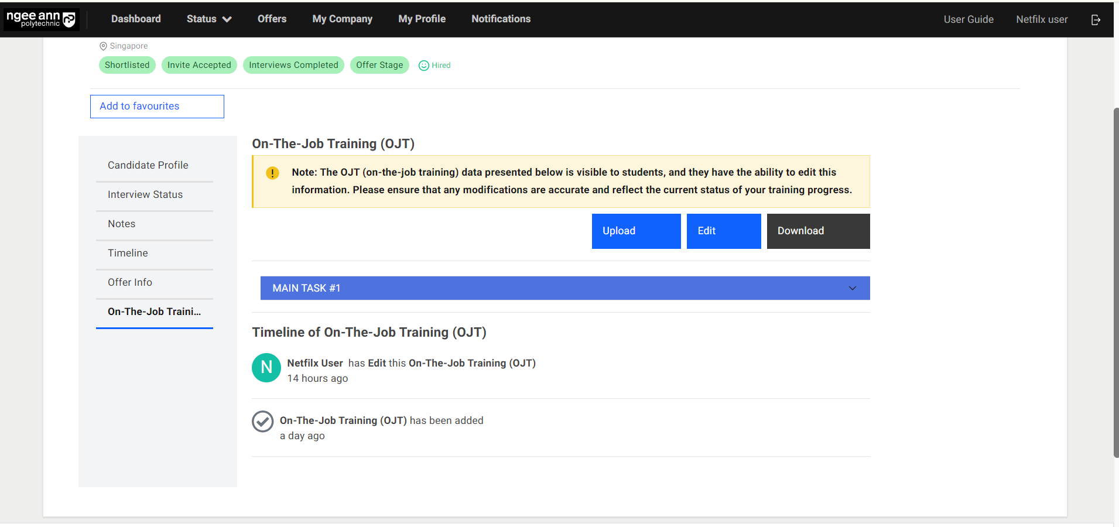The height and width of the screenshot is (527, 1119).
Task: Click the Hired smiley face icon
Action: click(x=424, y=66)
